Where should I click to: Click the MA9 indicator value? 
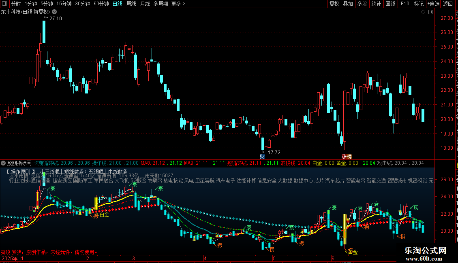click(204, 163)
